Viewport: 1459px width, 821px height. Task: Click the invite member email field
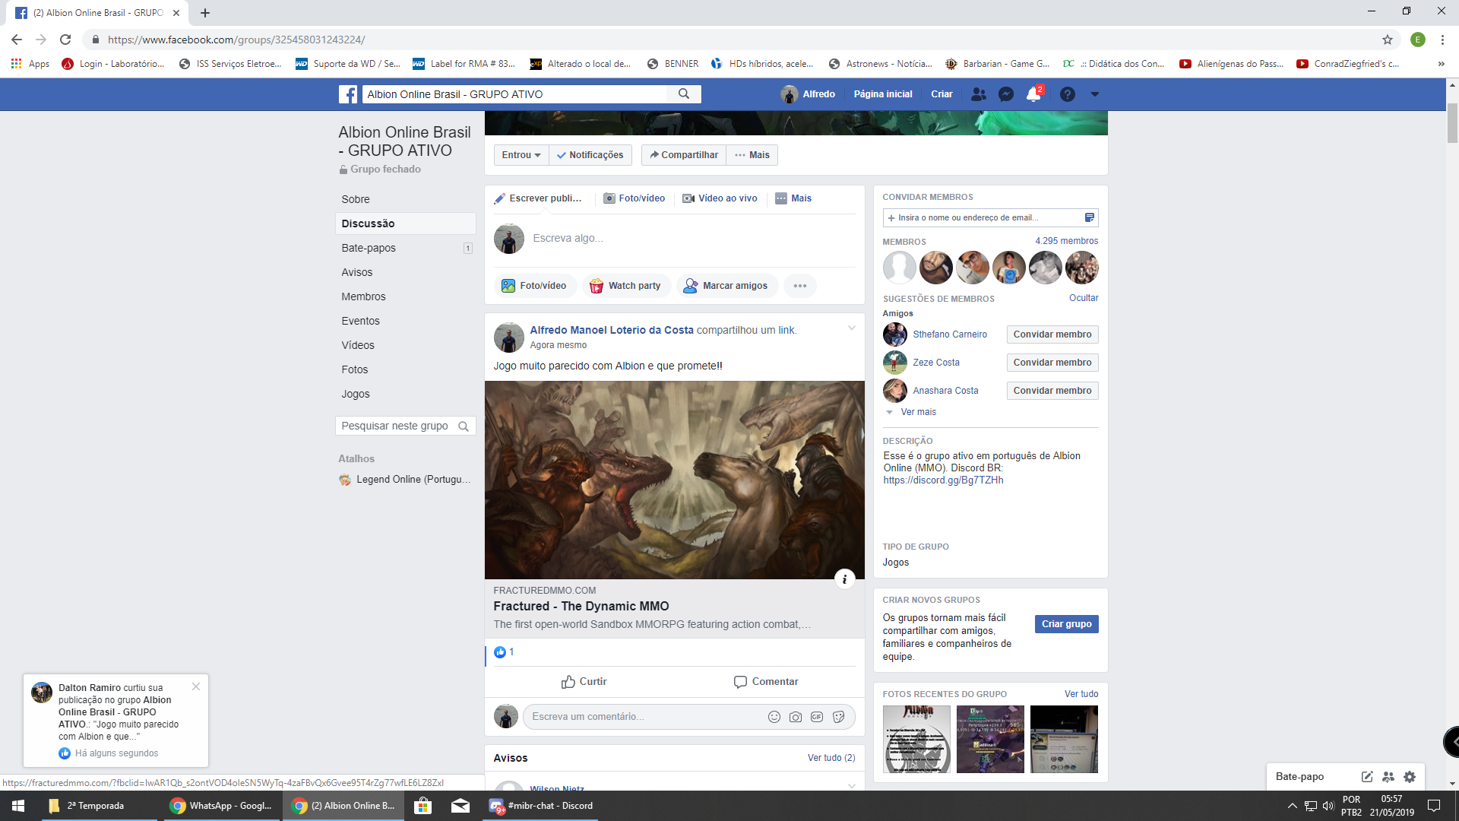point(990,218)
